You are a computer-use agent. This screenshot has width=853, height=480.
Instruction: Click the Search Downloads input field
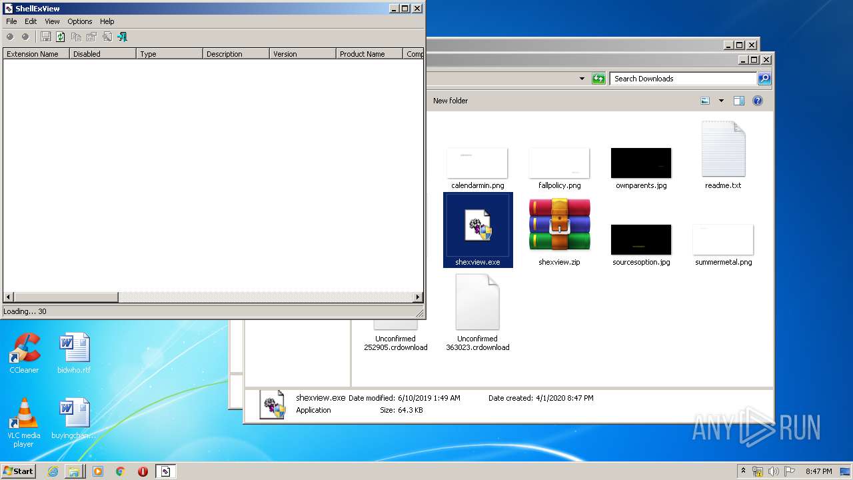click(684, 79)
